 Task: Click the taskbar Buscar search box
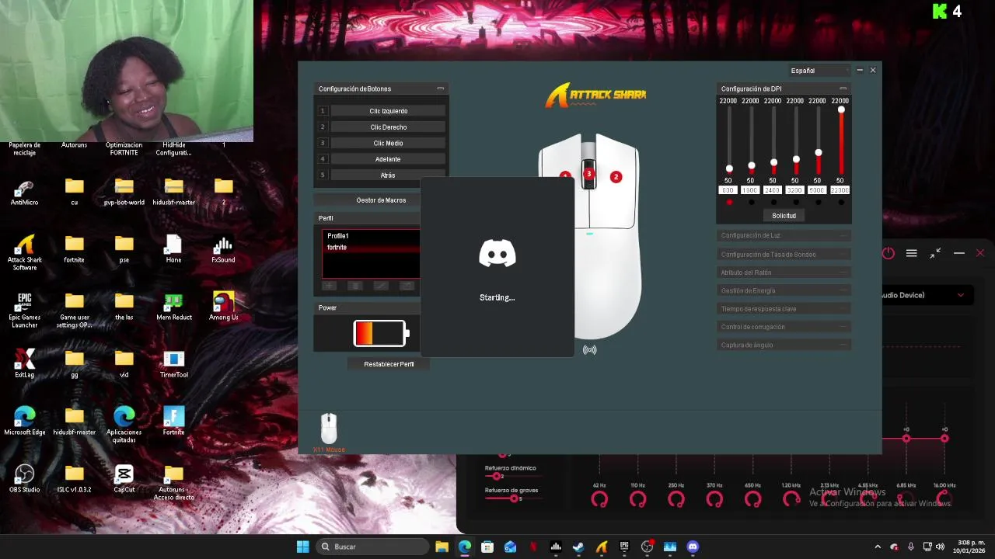pos(372,547)
